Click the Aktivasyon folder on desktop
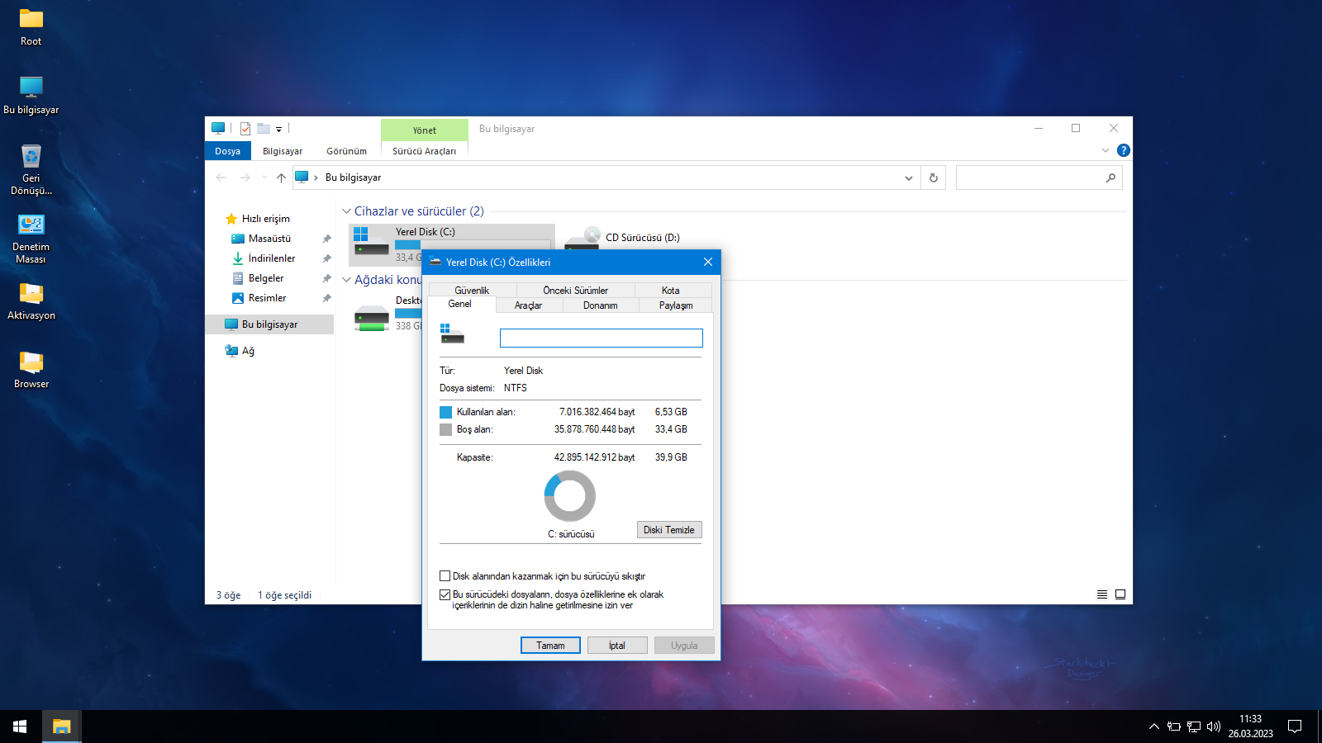 point(31,301)
